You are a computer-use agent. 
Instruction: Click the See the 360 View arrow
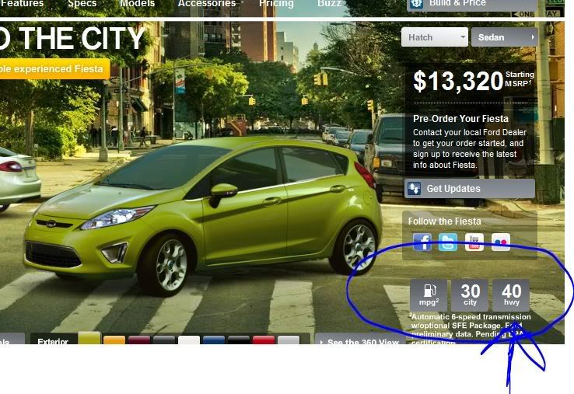point(321,342)
